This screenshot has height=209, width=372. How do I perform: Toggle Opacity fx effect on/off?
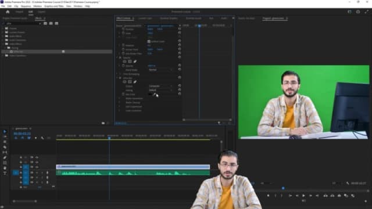pyautogui.click(x=120, y=57)
